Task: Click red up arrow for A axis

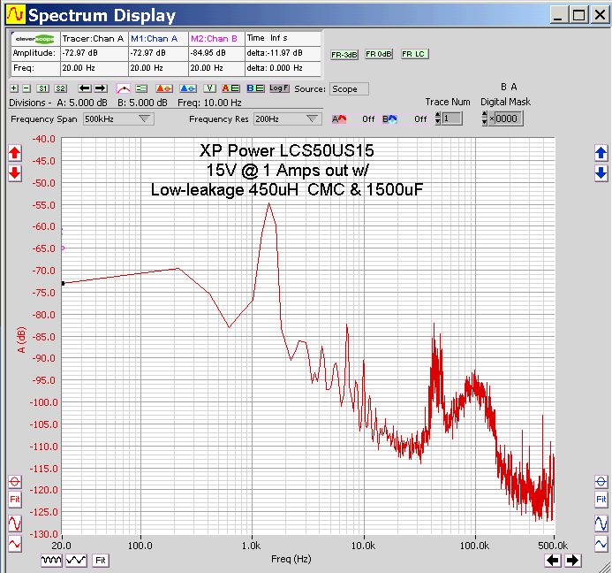Action: (15, 153)
